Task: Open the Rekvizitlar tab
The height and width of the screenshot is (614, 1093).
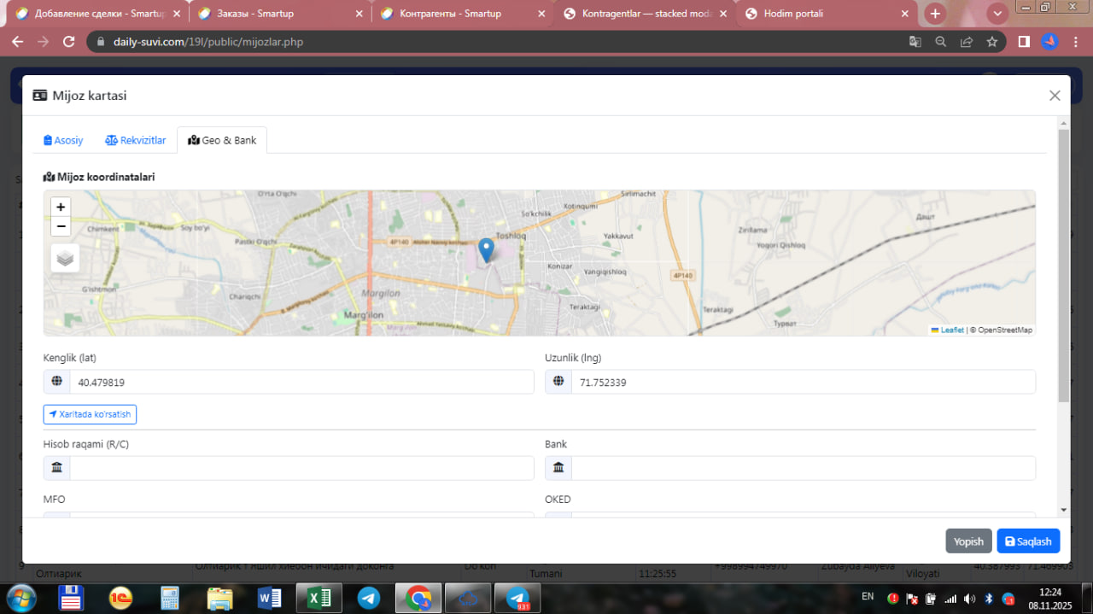Action: (135, 140)
